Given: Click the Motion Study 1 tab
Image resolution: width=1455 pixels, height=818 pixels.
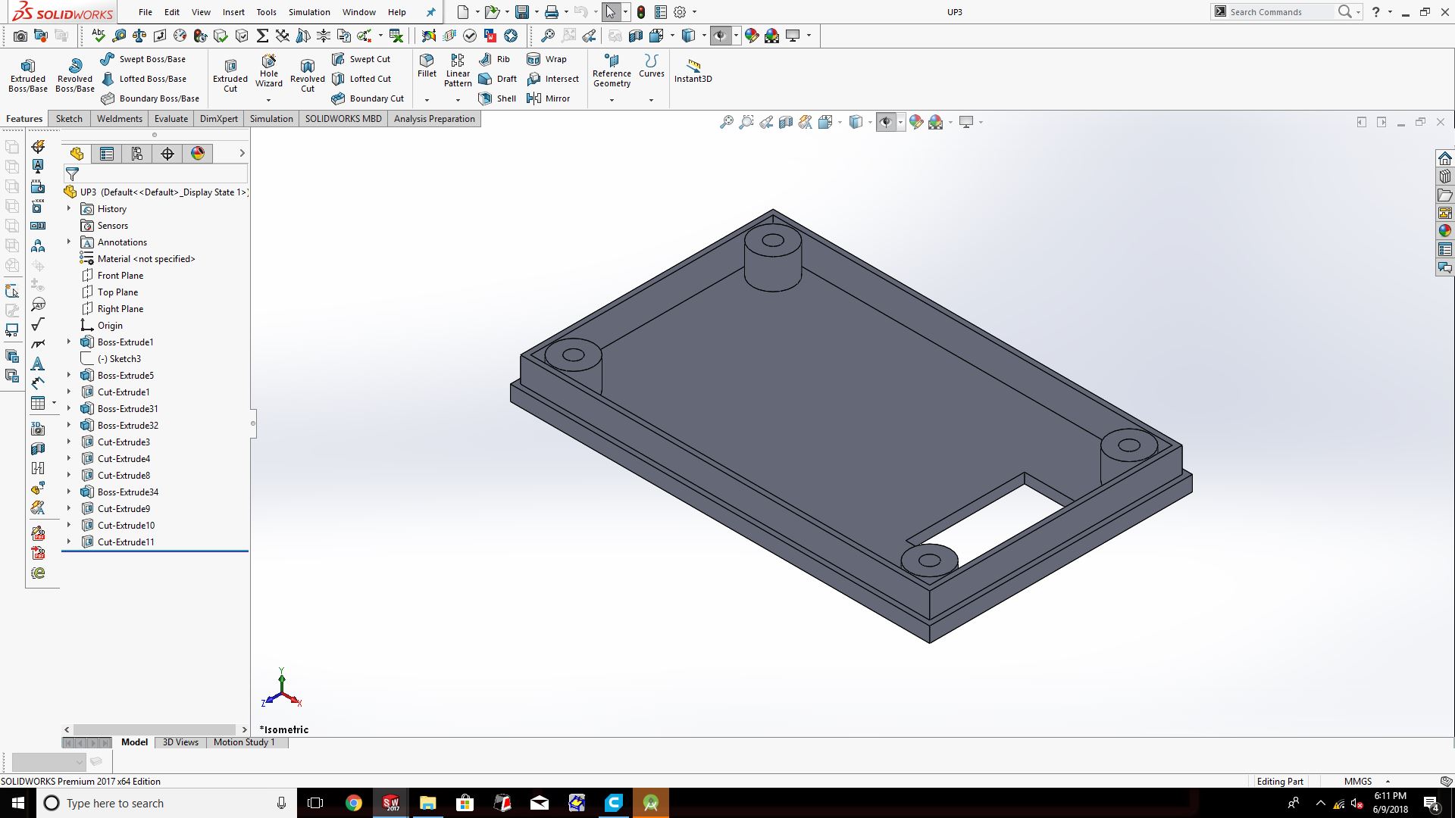Looking at the screenshot, I should click(243, 742).
